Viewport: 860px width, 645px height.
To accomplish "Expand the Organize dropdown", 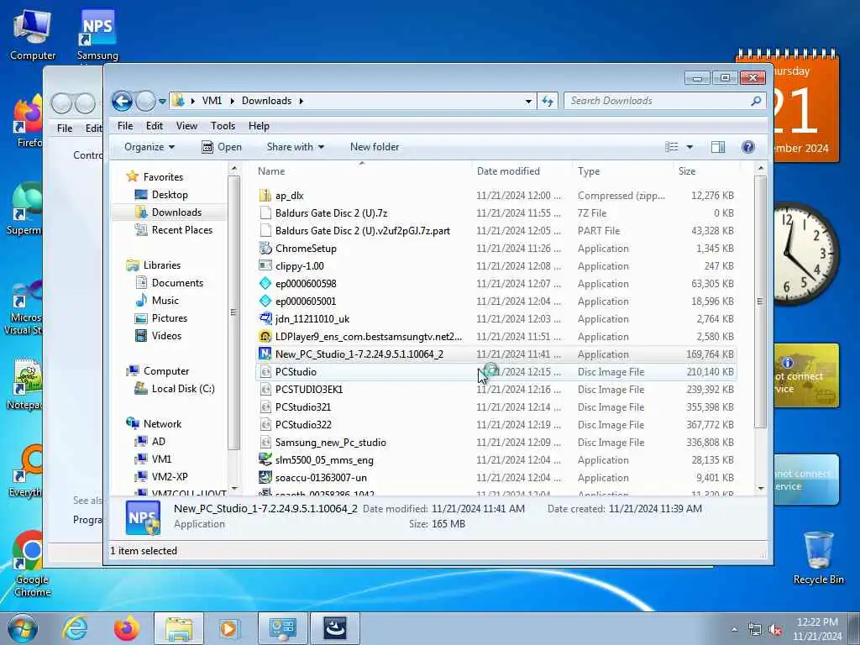I will tap(149, 147).
